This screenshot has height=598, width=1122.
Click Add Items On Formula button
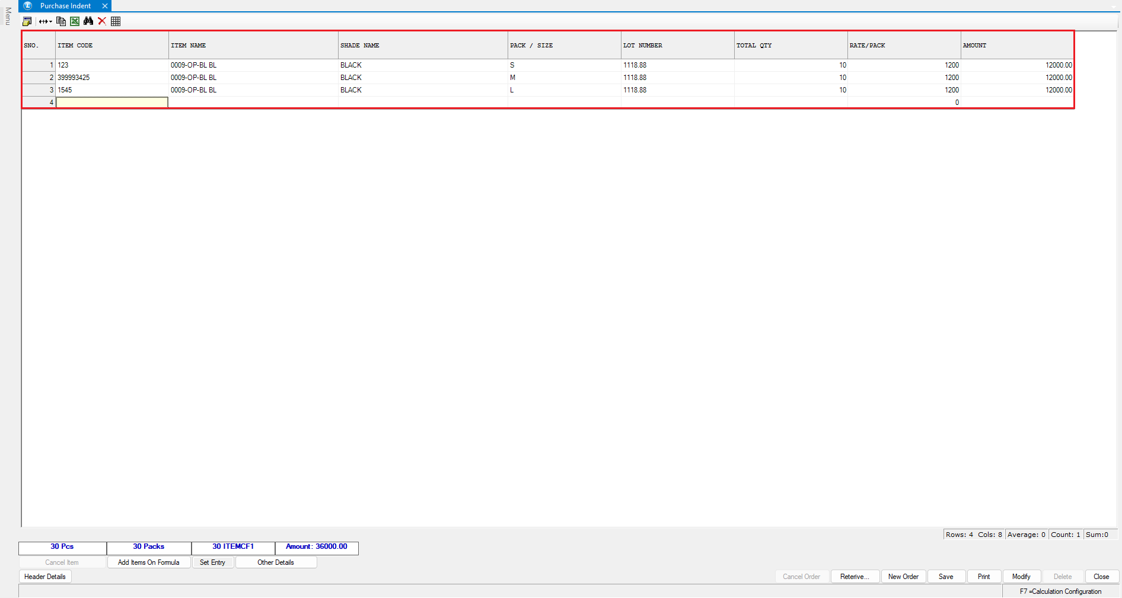[148, 562]
